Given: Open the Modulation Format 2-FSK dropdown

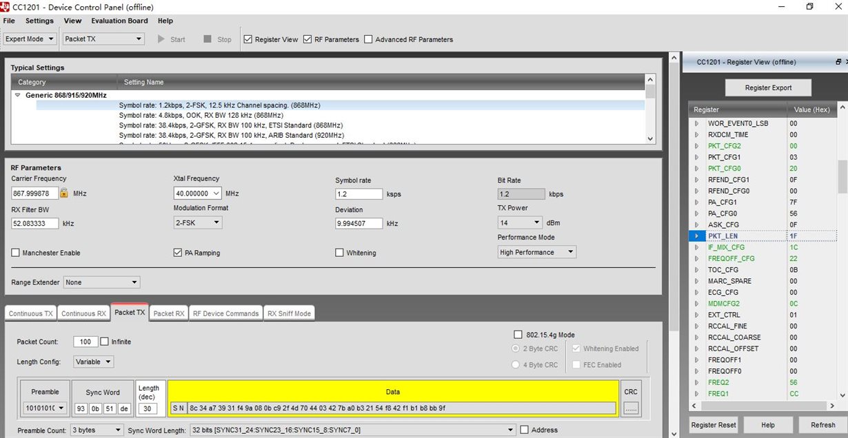Looking at the screenshot, I should (198, 222).
